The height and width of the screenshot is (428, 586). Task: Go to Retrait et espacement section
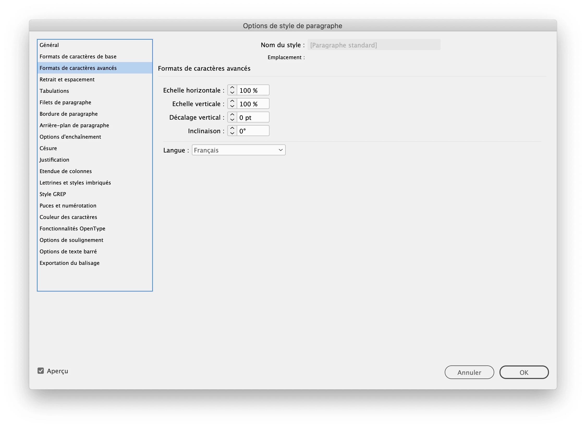(67, 79)
